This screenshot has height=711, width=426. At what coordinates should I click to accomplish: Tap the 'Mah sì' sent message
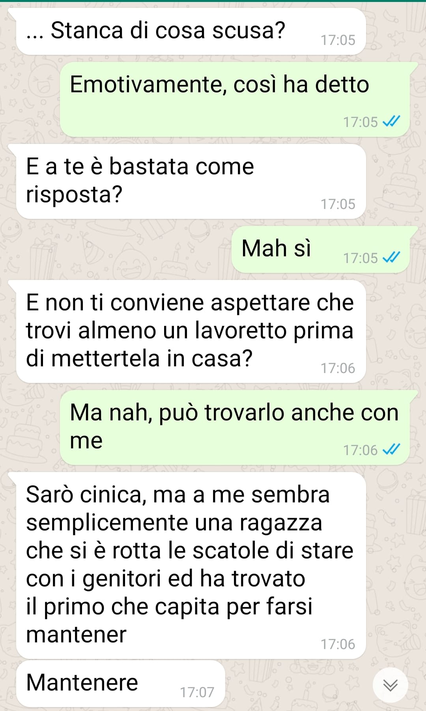click(x=320, y=250)
